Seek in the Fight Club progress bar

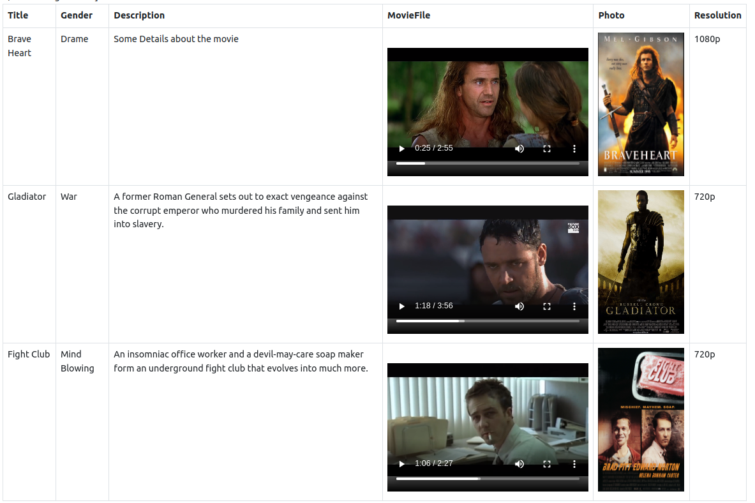[488, 479]
